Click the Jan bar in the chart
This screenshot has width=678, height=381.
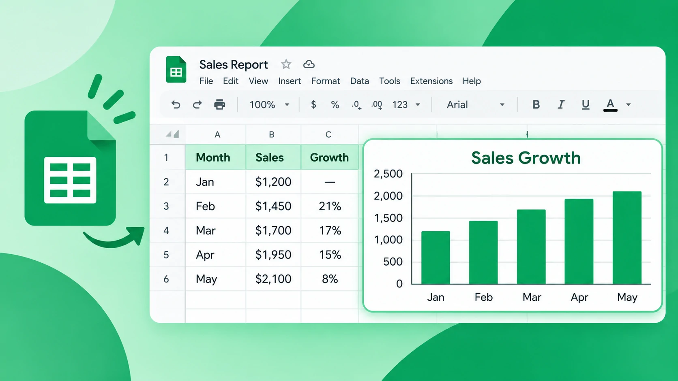click(x=436, y=258)
